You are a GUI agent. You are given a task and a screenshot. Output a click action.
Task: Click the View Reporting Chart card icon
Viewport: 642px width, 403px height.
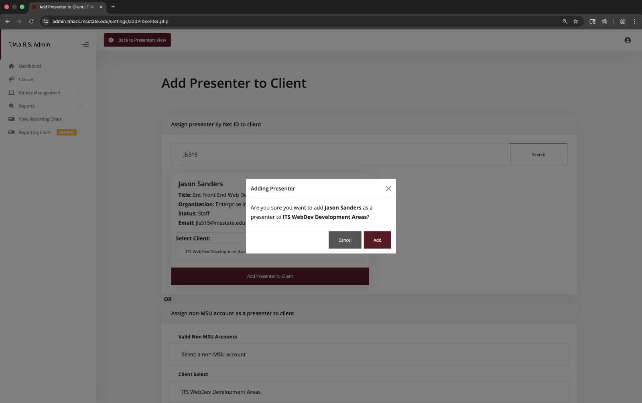click(12, 119)
